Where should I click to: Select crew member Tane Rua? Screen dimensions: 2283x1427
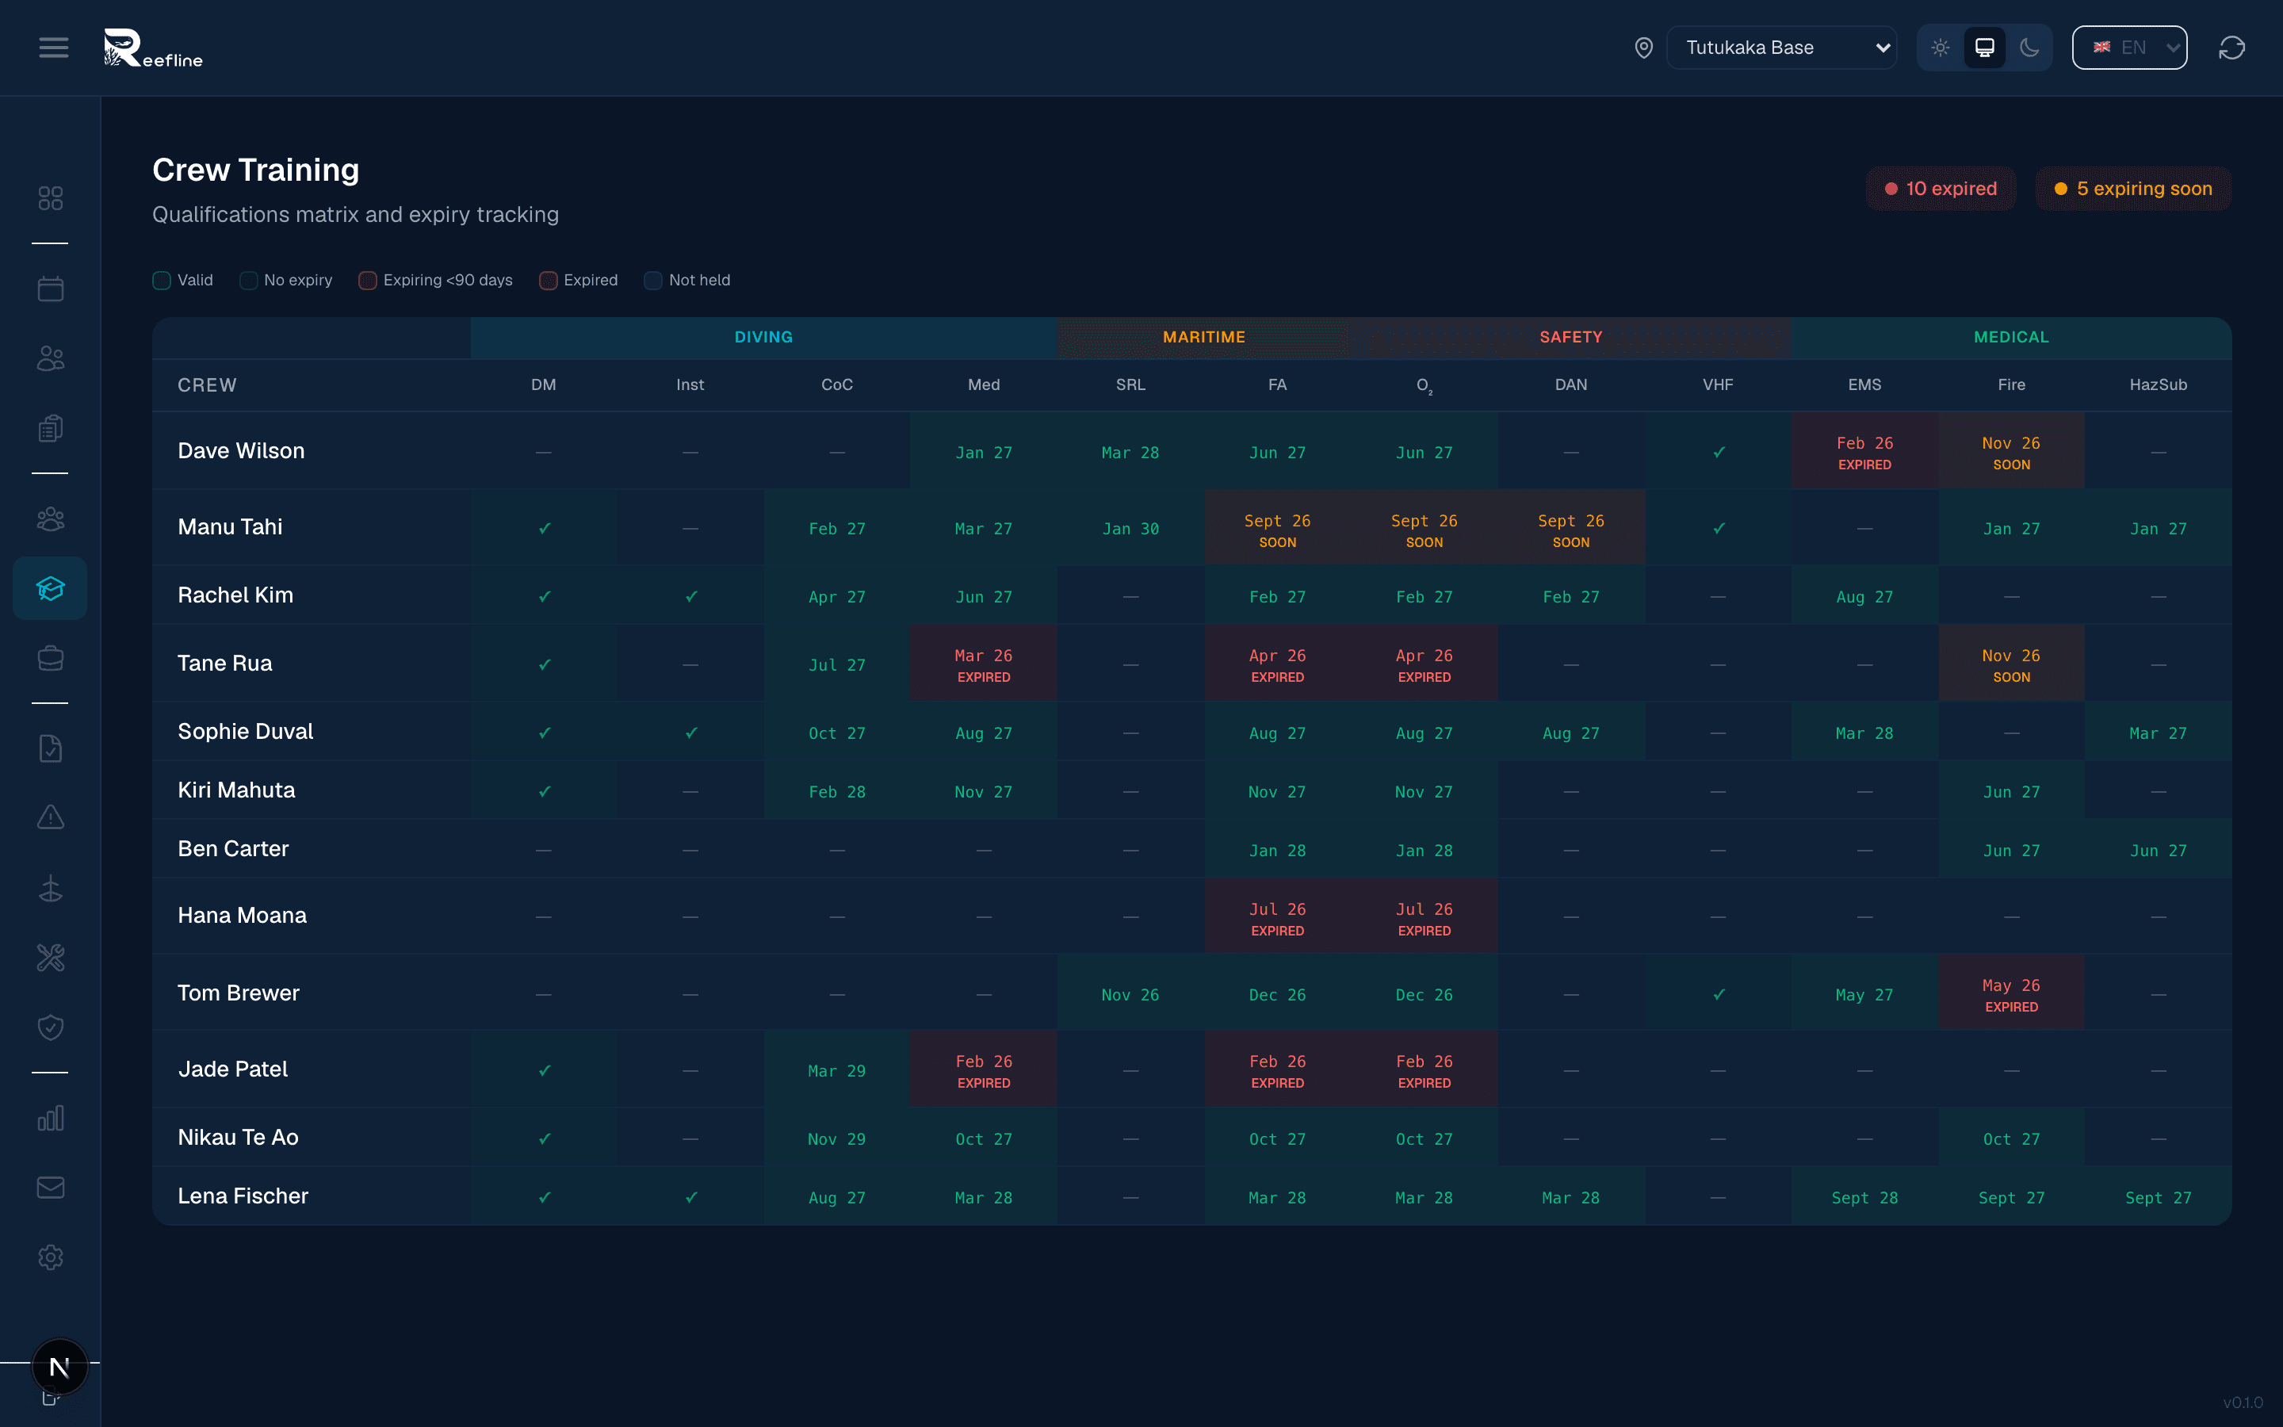pyautogui.click(x=225, y=664)
